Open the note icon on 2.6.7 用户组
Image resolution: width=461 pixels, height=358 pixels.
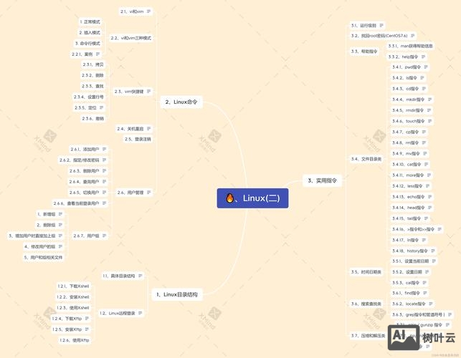click(105, 236)
